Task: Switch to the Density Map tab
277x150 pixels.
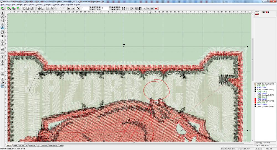Action: (53, 145)
